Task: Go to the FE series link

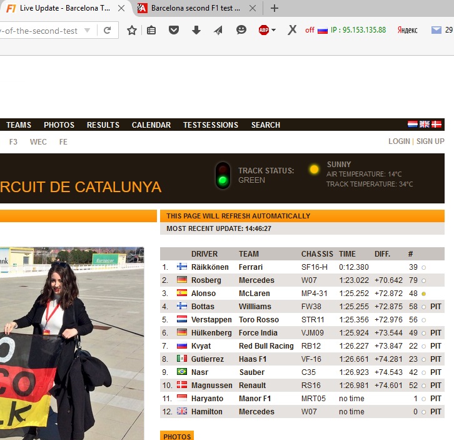Action: click(63, 141)
